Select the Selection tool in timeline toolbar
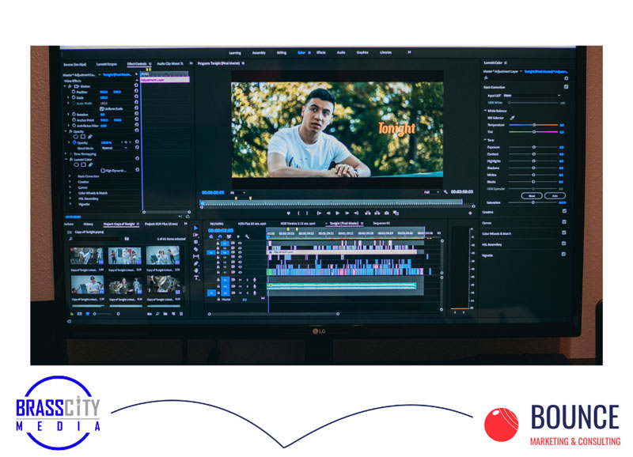This screenshot has width=633, height=457. tap(195, 228)
